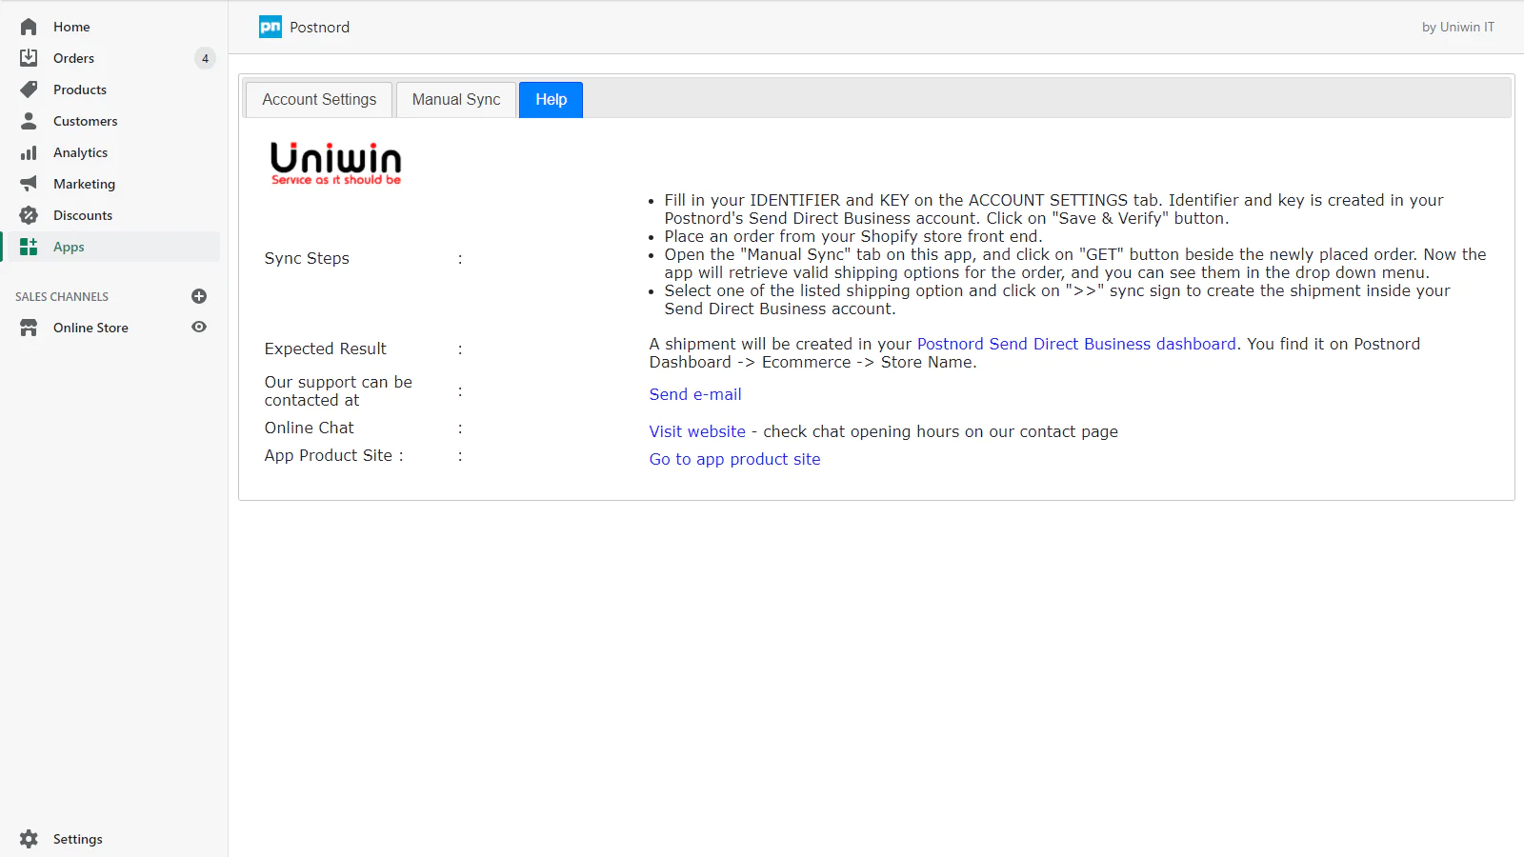1524x857 pixels.
Task: Follow the Go to app product site link
Action: coord(734,459)
